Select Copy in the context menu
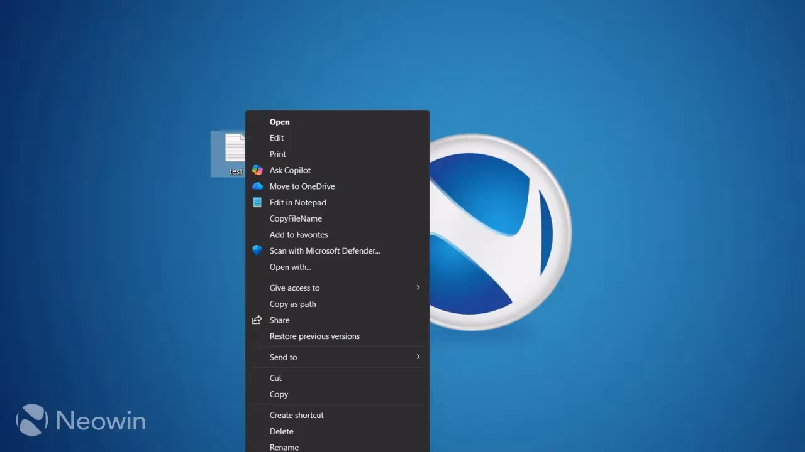 click(337, 395)
